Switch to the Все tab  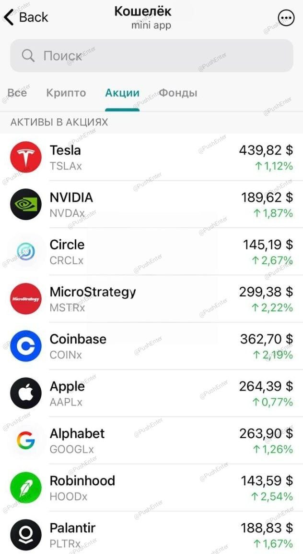tap(17, 93)
